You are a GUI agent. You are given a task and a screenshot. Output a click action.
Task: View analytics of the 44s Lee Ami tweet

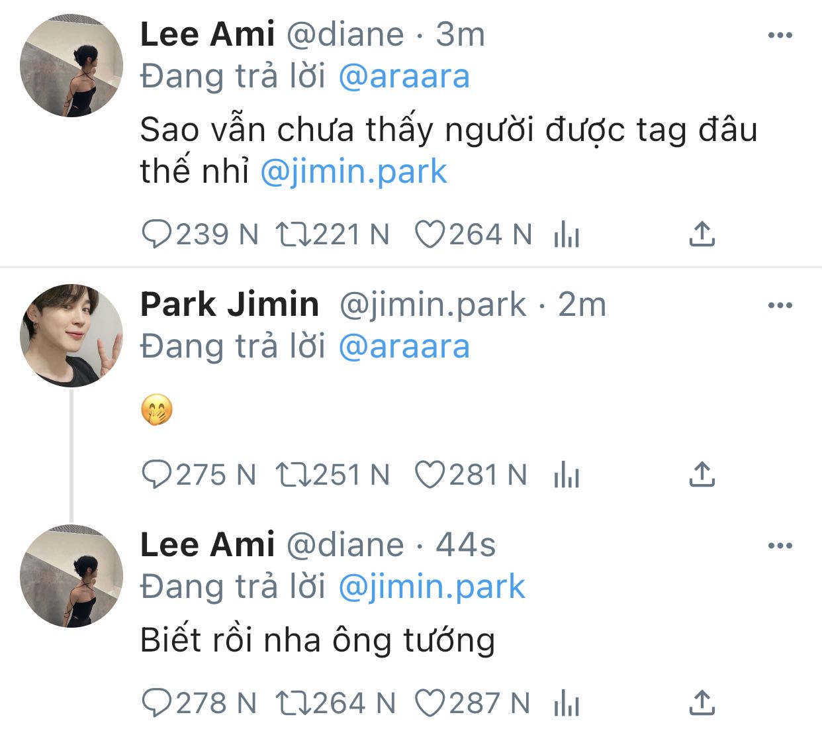pos(567,704)
